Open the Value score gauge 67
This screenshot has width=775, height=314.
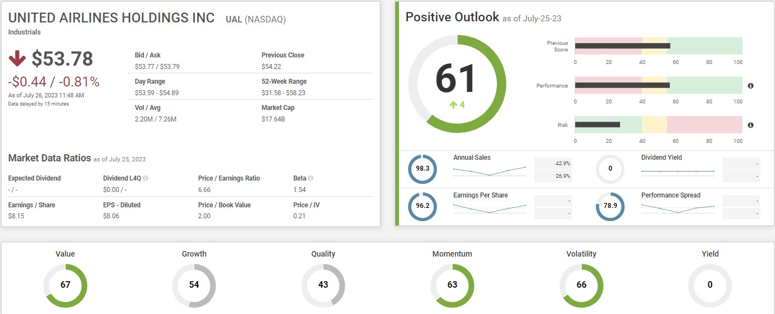[x=65, y=285]
